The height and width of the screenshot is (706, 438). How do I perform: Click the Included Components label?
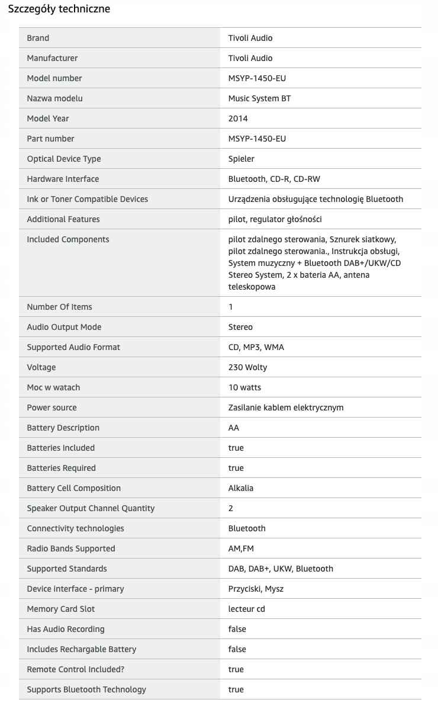68,239
